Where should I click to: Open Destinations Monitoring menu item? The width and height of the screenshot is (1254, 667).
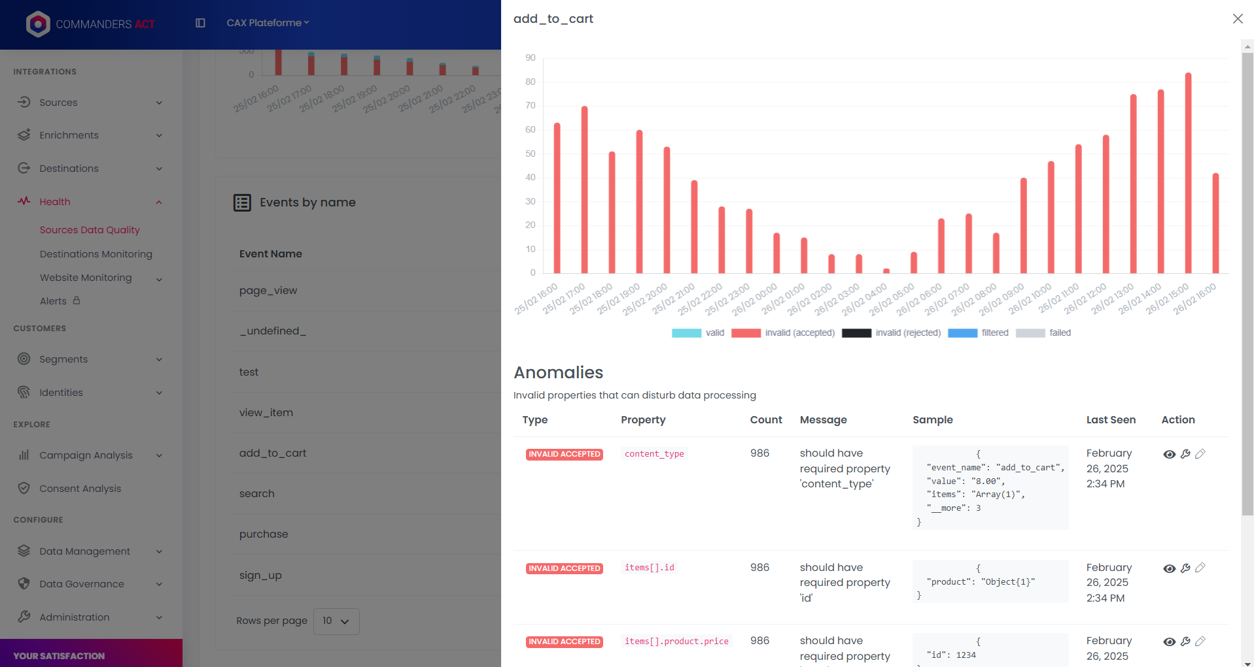96,254
